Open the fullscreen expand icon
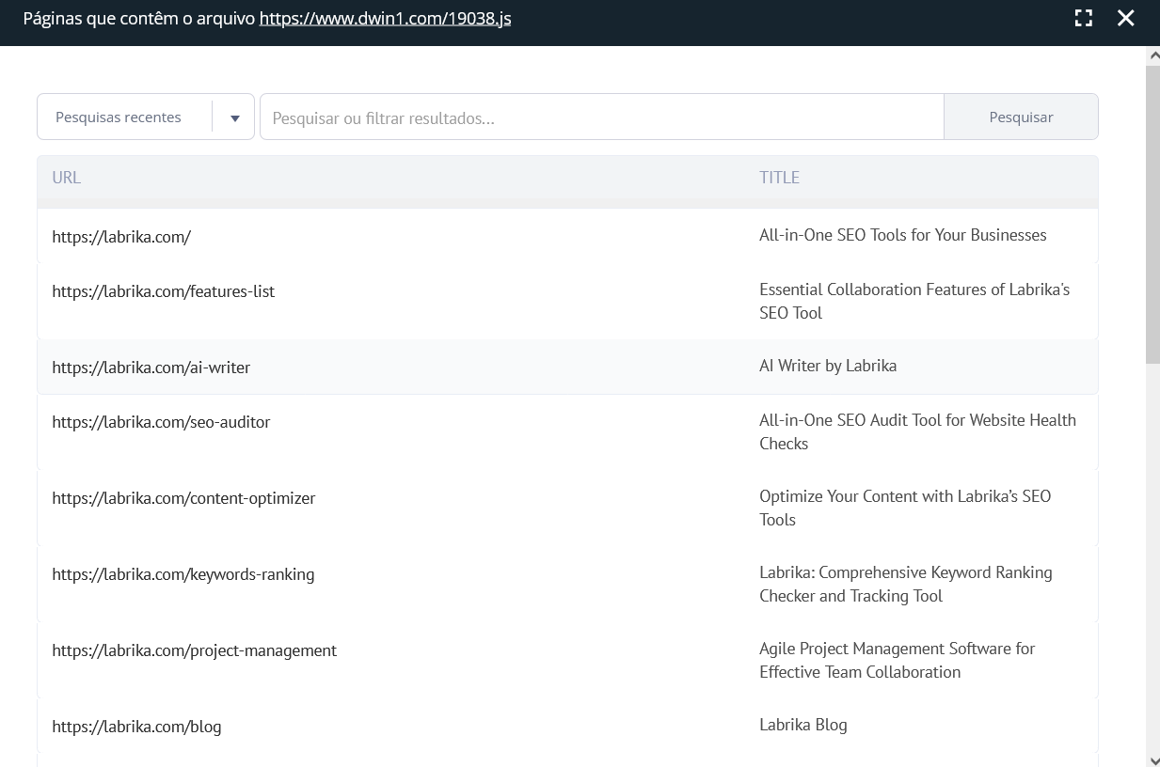This screenshot has height=767, width=1160. 1083,17
